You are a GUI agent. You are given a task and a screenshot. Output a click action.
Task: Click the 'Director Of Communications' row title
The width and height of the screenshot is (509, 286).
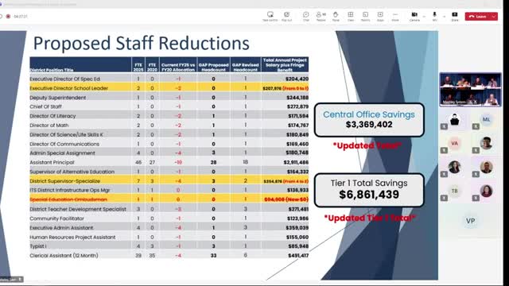(x=64, y=144)
